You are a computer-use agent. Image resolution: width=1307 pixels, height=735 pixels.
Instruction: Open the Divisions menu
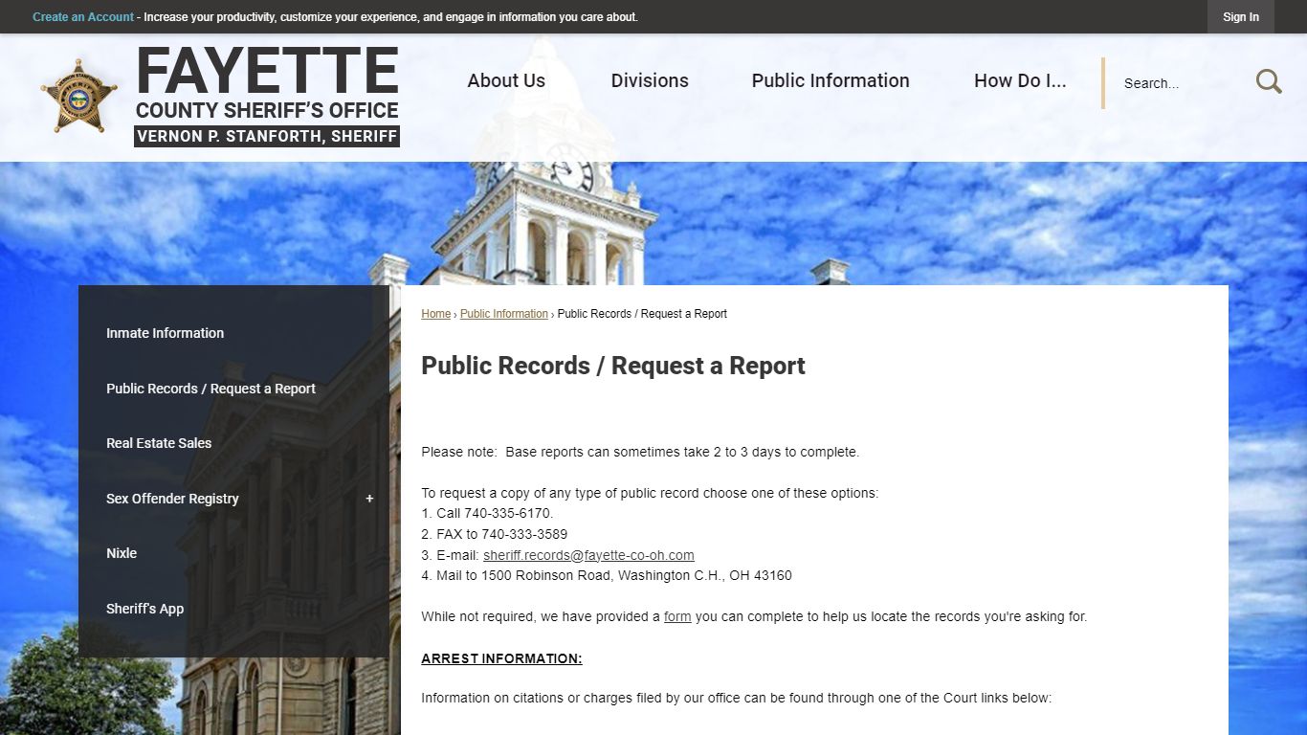(650, 81)
